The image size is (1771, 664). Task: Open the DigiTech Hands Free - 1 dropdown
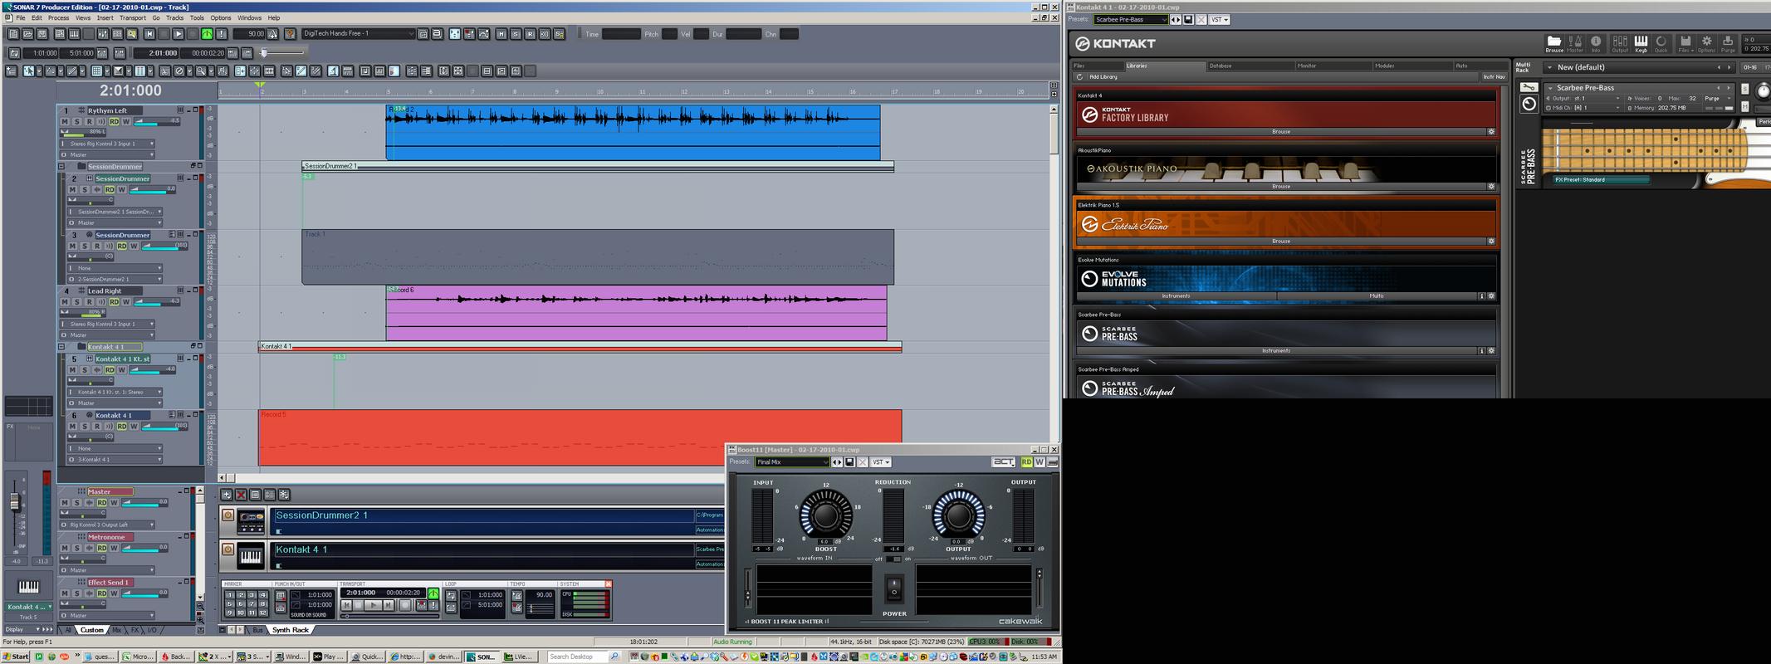(358, 34)
